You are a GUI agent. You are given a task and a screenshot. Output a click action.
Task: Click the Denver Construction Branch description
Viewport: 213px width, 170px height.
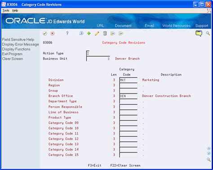166,96
